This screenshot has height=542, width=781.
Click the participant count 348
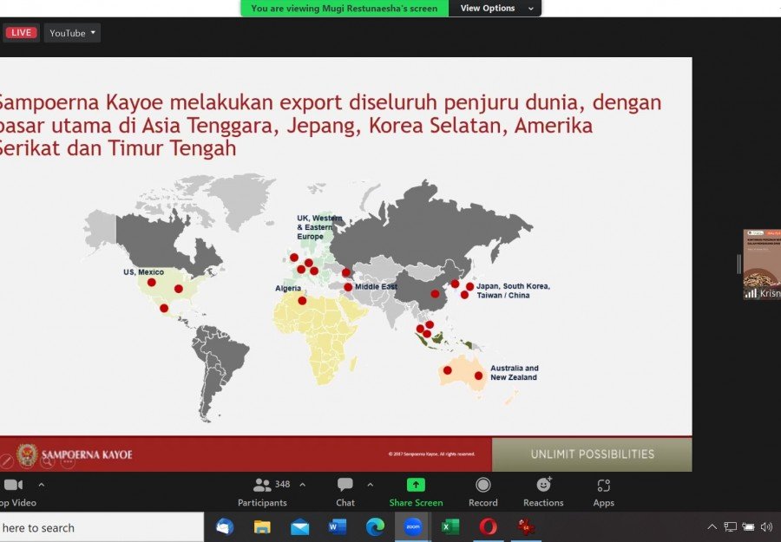[x=282, y=484]
